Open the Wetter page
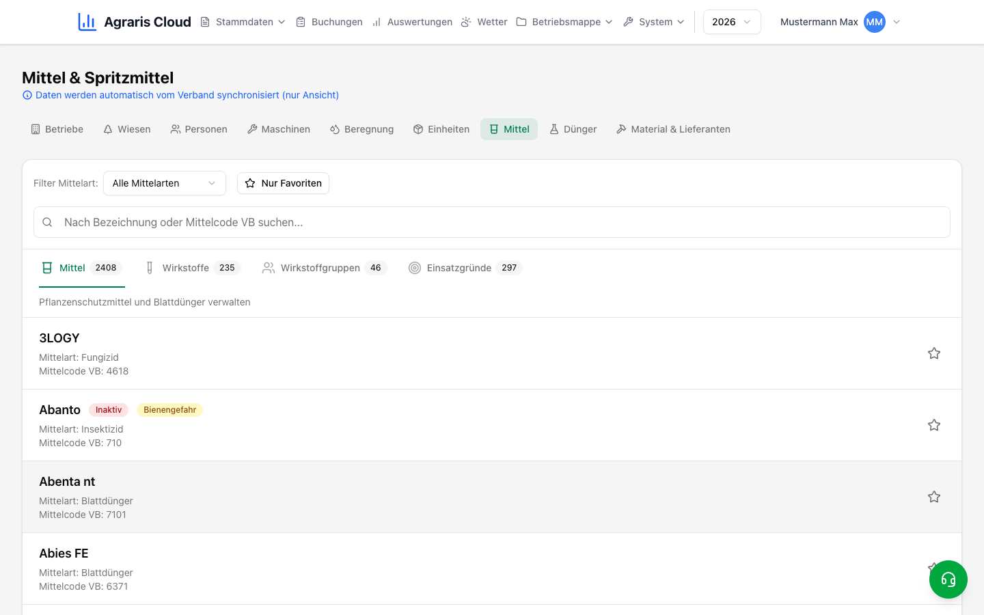 click(x=484, y=22)
